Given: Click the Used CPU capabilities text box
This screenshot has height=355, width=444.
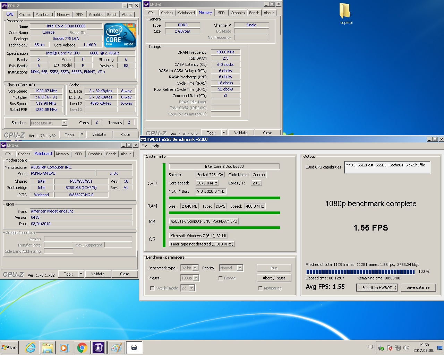Looking at the screenshot, I should [x=387, y=168].
